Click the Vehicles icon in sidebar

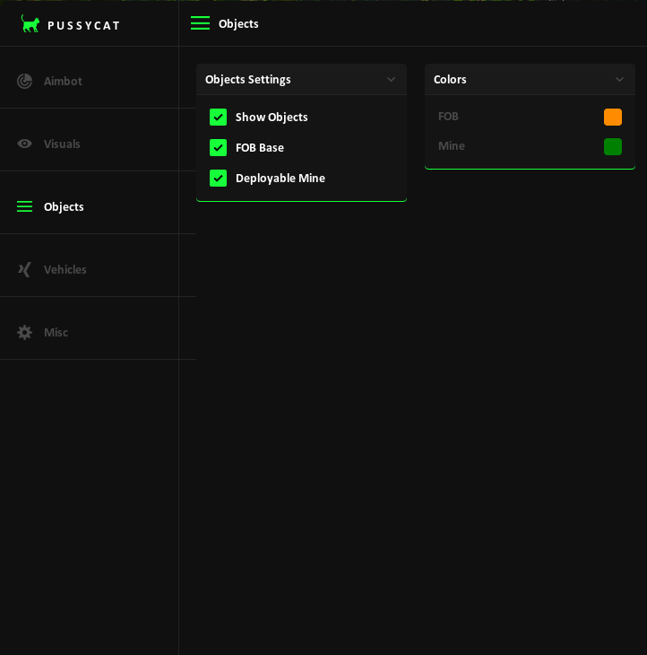(24, 269)
